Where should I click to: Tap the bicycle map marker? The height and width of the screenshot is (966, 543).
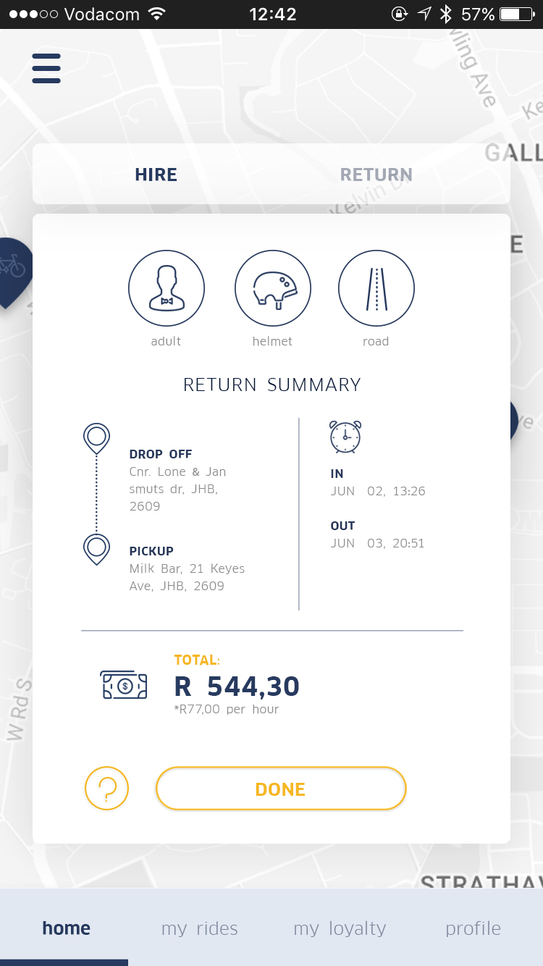pos(12,268)
